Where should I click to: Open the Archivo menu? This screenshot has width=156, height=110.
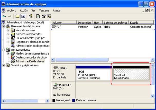coord(12,10)
